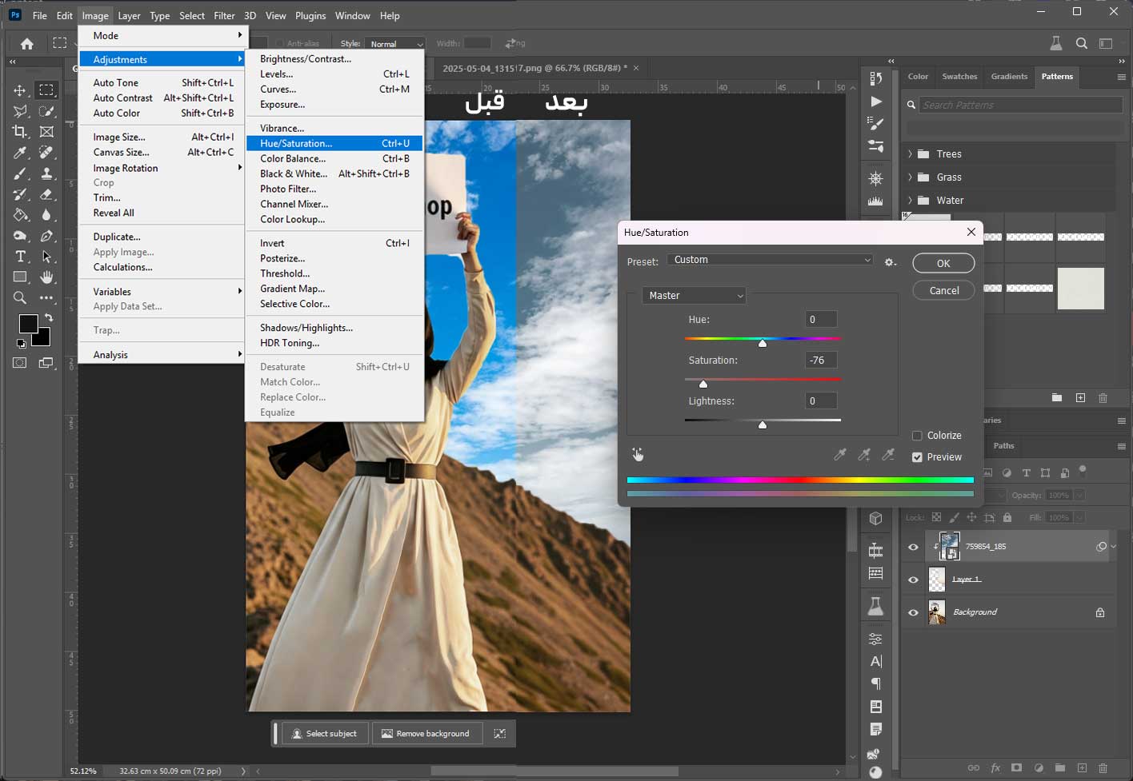Toggle lock all in Layers panel
The height and width of the screenshot is (781, 1133).
(1007, 517)
